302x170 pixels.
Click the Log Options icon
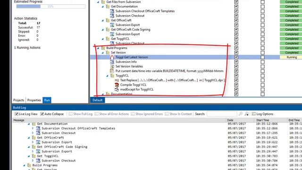coord(254,114)
